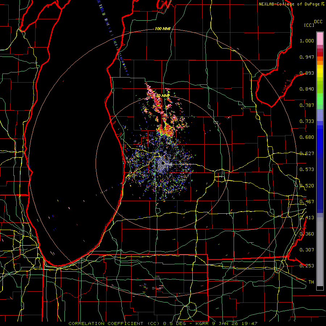Select the 0.627 scale value

(x=307, y=154)
